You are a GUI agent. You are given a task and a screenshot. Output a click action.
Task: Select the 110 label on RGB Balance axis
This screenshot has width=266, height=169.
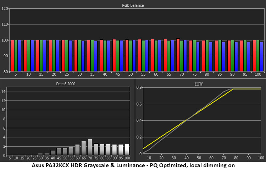(5, 24)
